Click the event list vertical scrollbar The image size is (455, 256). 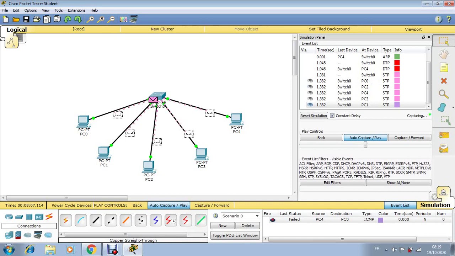click(428, 82)
